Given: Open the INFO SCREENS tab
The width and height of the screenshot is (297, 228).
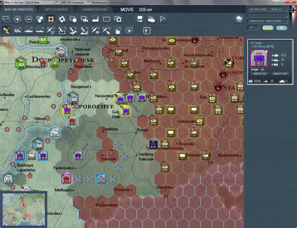Looking at the screenshot, I should 56,10.
